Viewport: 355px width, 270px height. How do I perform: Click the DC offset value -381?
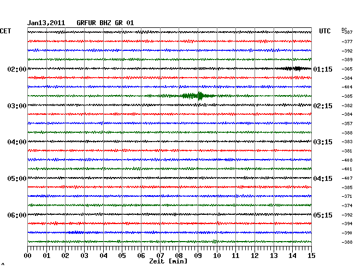tap(347, 151)
